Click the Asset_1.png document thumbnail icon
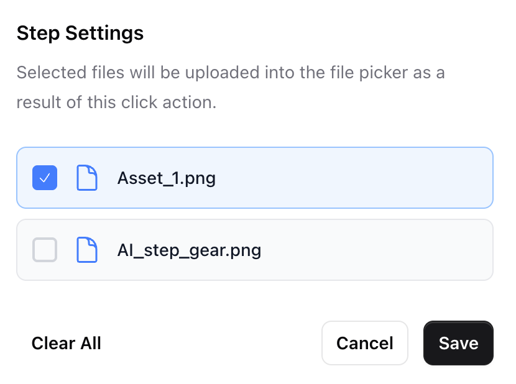Image resolution: width=516 pixels, height=384 pixels. pyautogui.click(x=86, y=178)
